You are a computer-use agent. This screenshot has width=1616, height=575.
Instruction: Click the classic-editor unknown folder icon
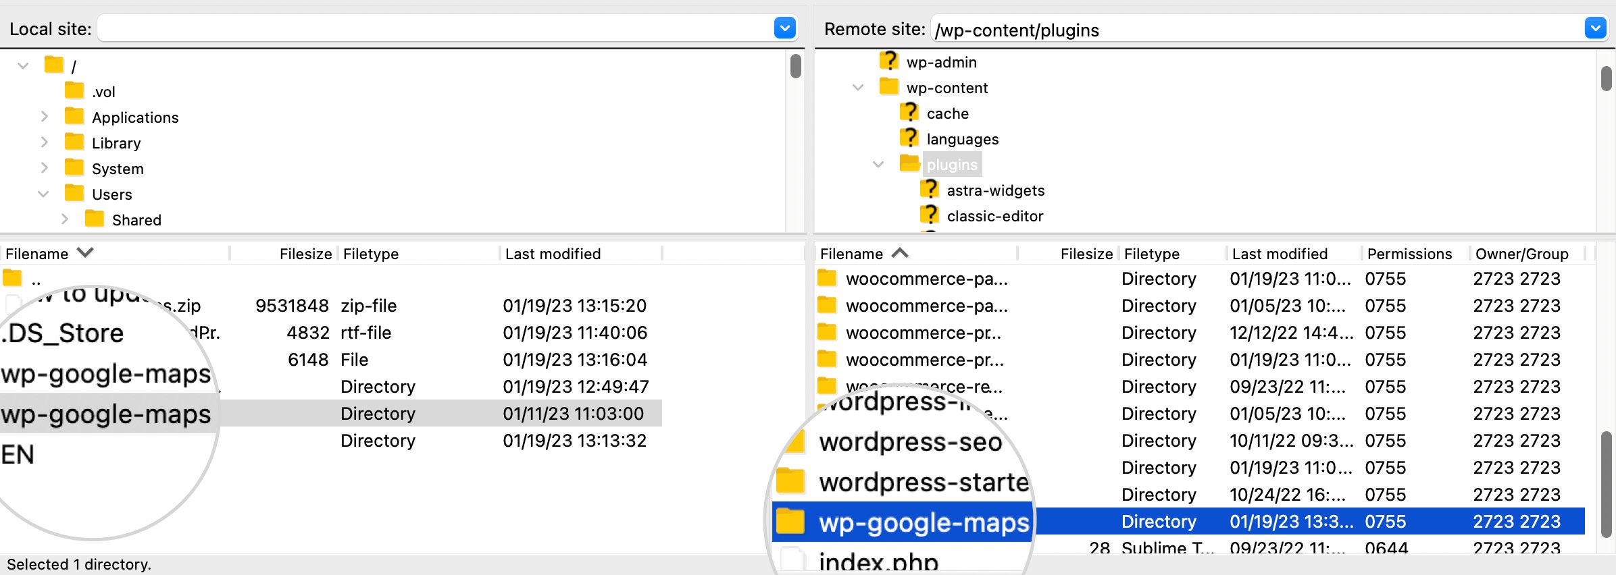pos(930,215)
